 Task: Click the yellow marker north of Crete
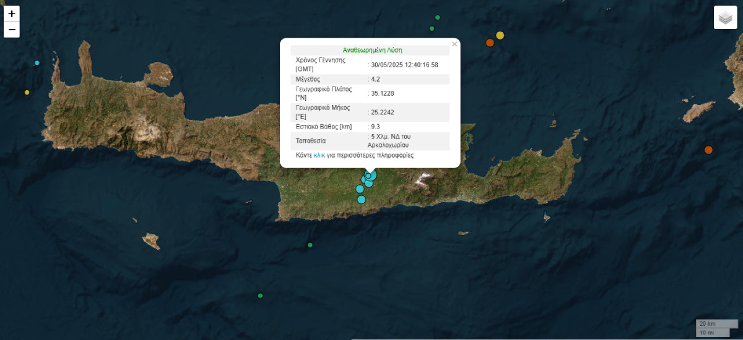[x=500, y=35]
